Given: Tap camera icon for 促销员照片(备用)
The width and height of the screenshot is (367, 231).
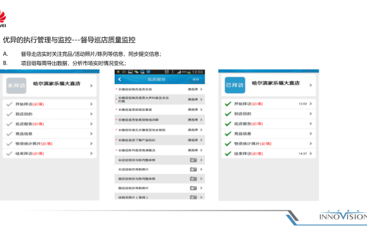Looking at the screenshot, I should (x=193, y=197).
